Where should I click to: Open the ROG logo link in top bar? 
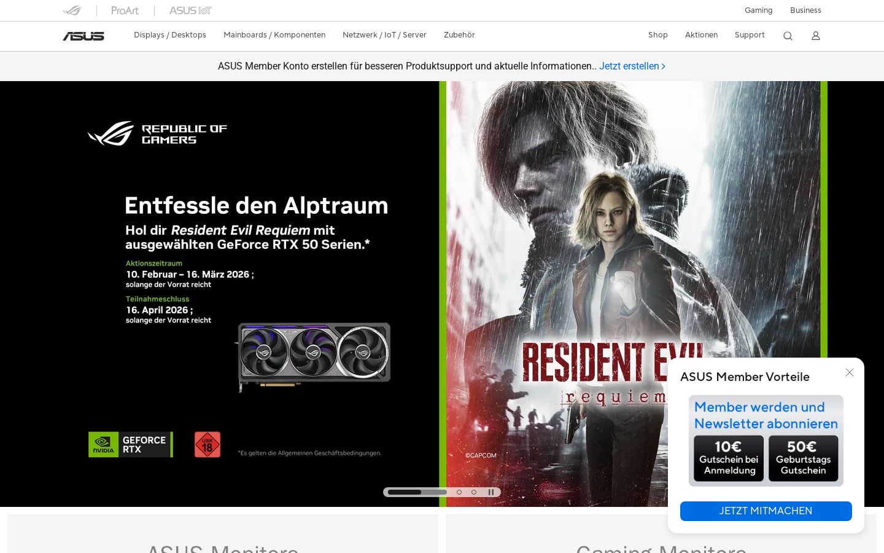[72, 10]
